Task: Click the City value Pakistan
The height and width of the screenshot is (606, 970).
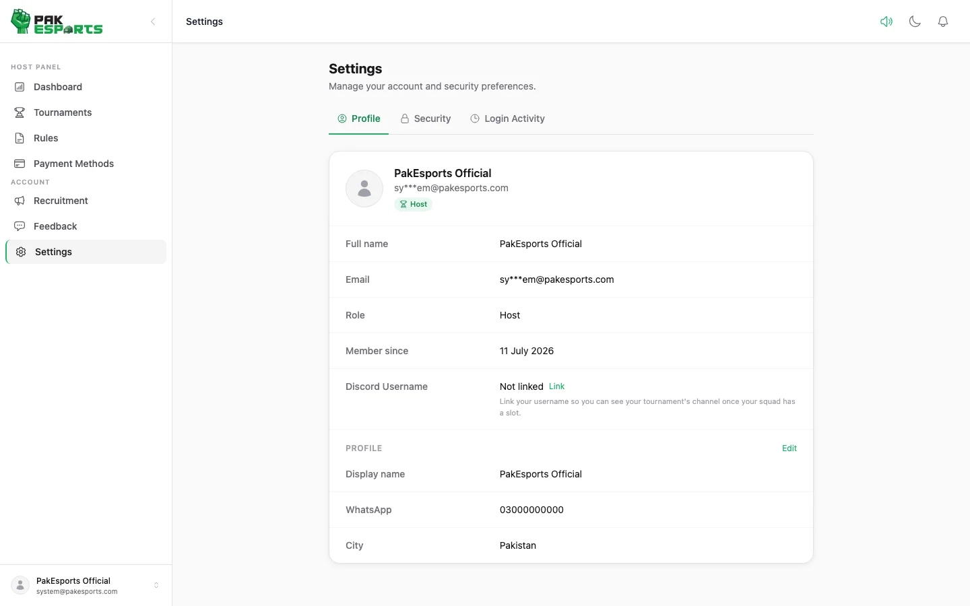Action: [x=518, y=545]
